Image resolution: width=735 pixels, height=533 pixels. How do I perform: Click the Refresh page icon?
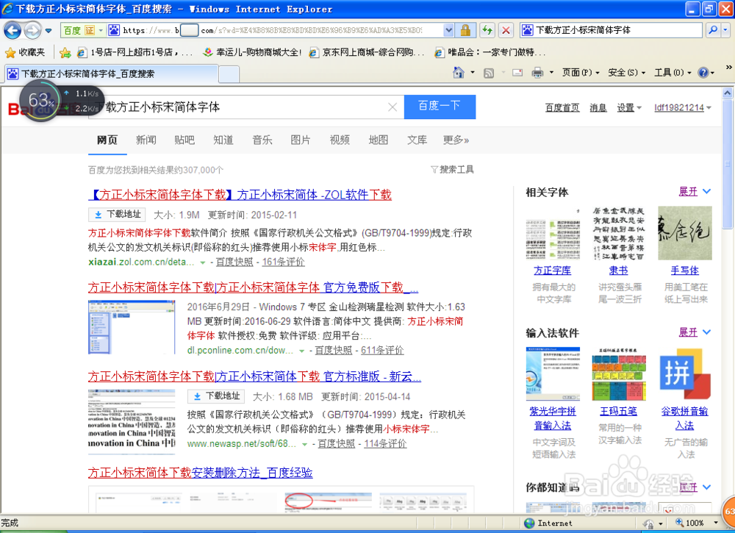(487, 30)
